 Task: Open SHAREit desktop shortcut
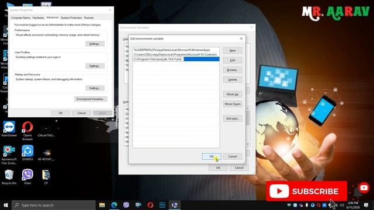pyautogui.click(x=27, y=153)
